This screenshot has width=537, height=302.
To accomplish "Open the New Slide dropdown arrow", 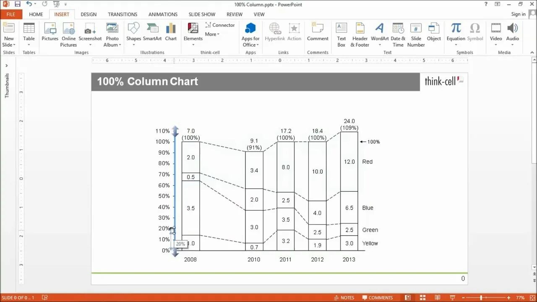I will (x=14, y=45).
